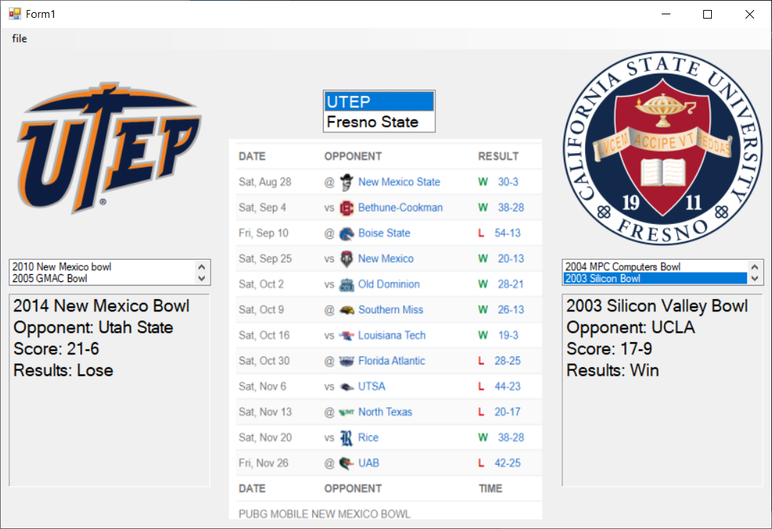772x529 pixels.
Task: Click the Bethune-Cookman team logo icon
Action: click(347, 208)
